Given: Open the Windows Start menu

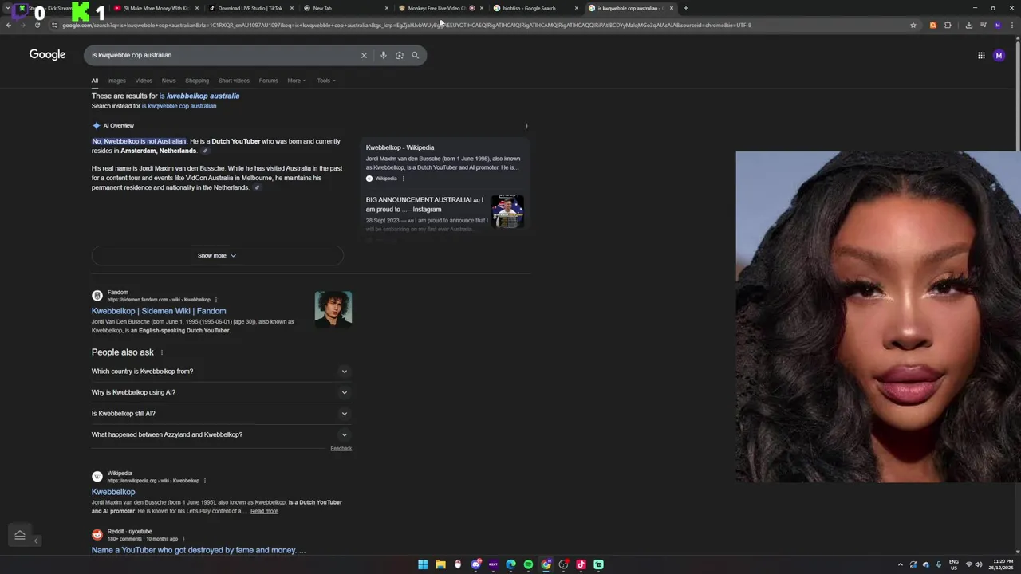Looking at the screenshot, I should (423, 564).
